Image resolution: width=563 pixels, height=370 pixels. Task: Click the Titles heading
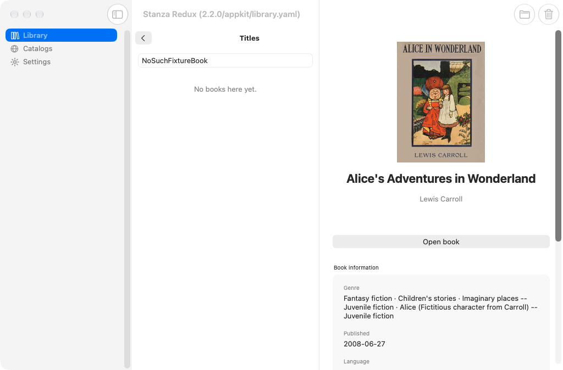point(249,38)
